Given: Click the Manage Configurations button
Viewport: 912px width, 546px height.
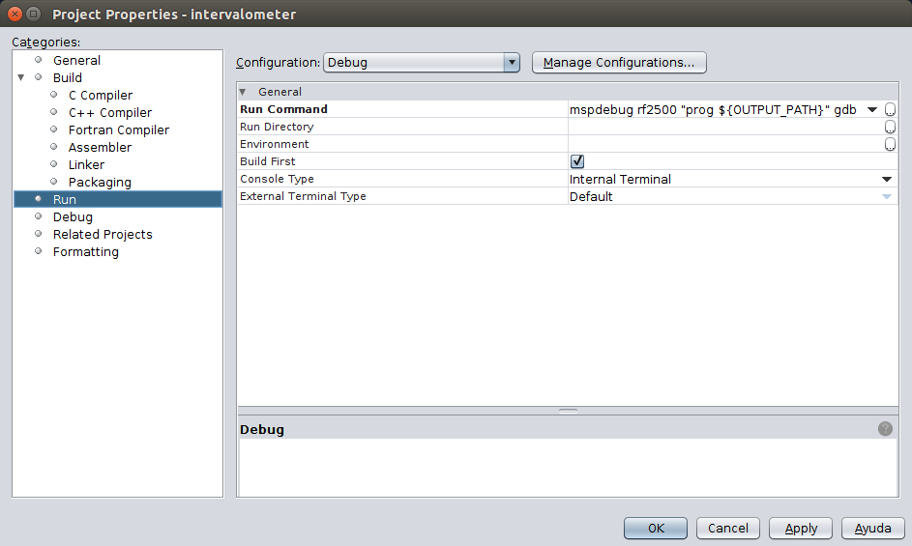Looking at the screenshot, I should [x=619, y=63].
